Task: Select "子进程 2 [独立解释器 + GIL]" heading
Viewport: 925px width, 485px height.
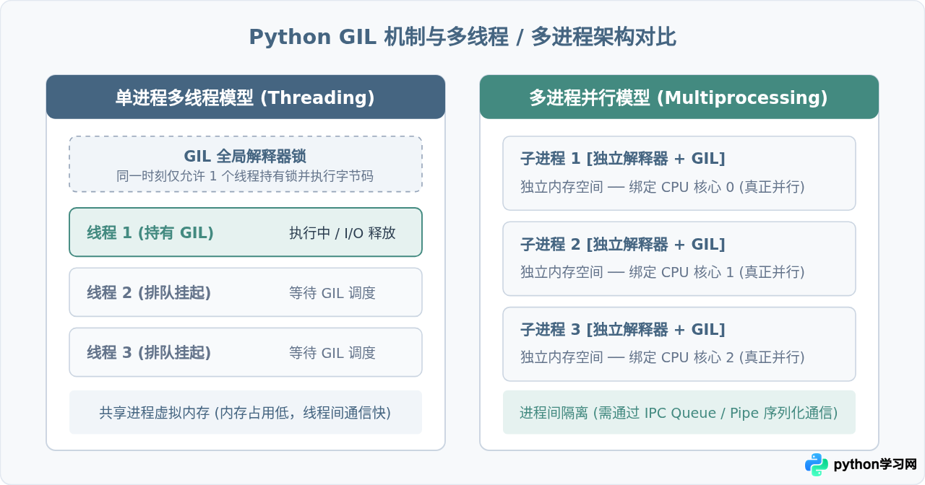Action: [x=623, y=244]
